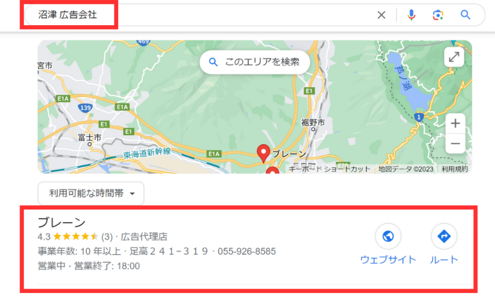Zoom in on the map
This screenshot has width=495, height=304.
pyautogui.click(x=455, y=123)
